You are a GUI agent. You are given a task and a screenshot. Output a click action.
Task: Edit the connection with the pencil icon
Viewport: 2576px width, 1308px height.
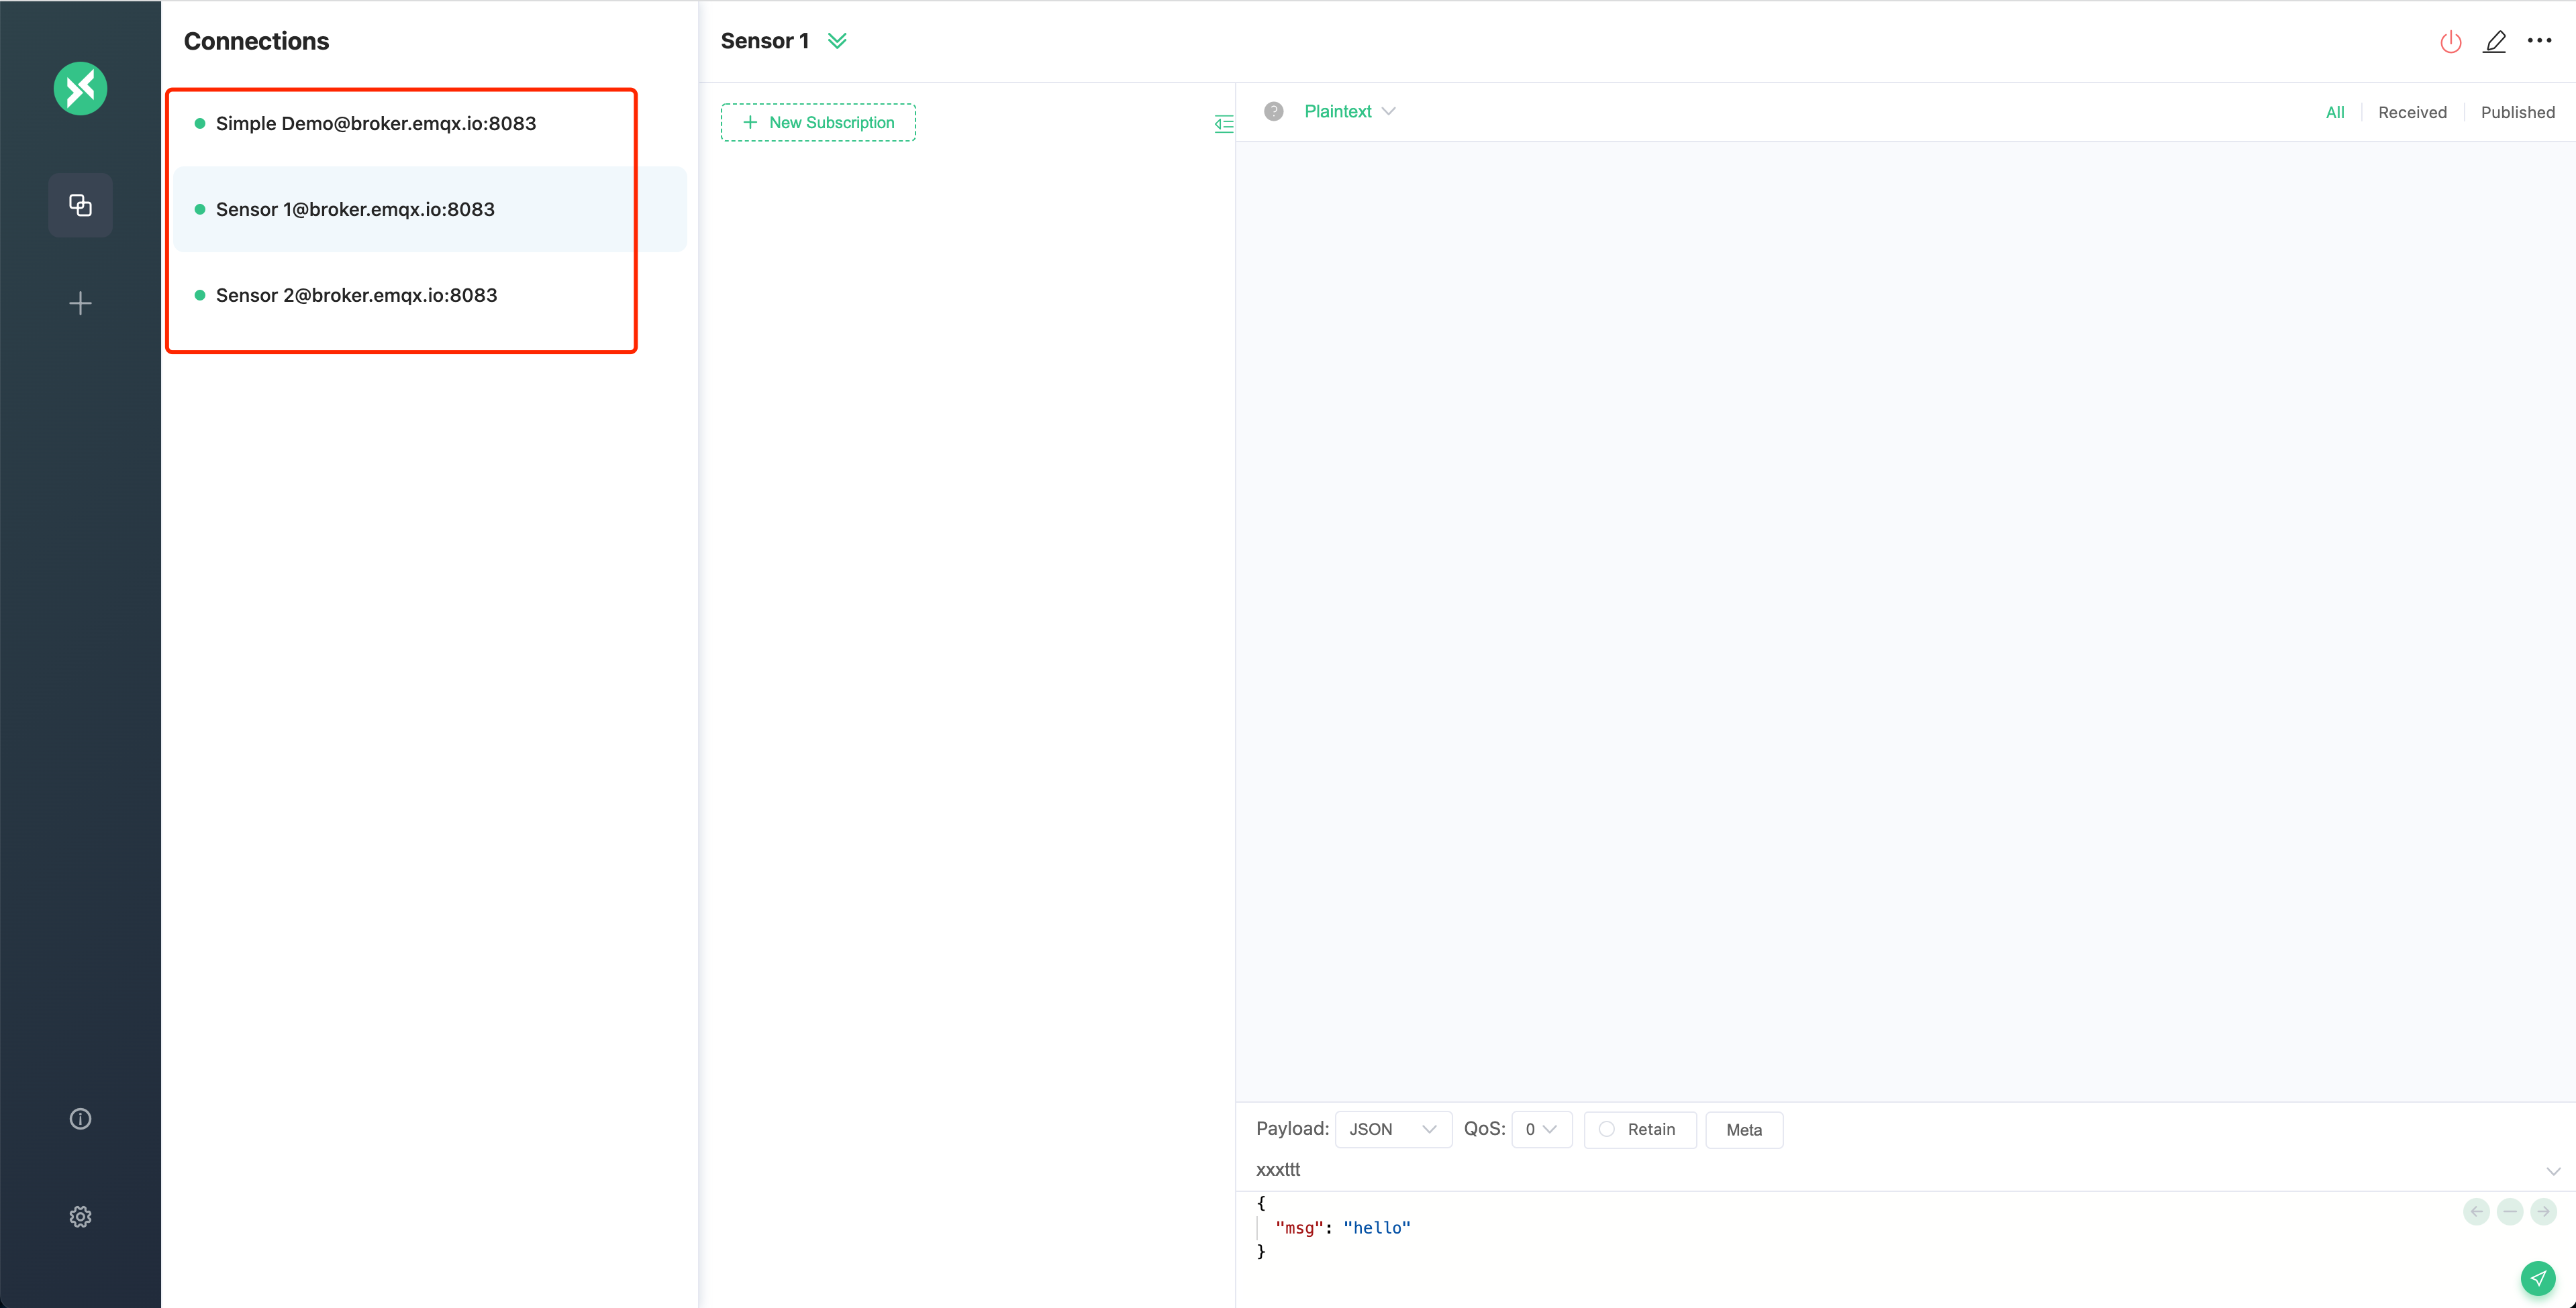[x=2494, y=41]
